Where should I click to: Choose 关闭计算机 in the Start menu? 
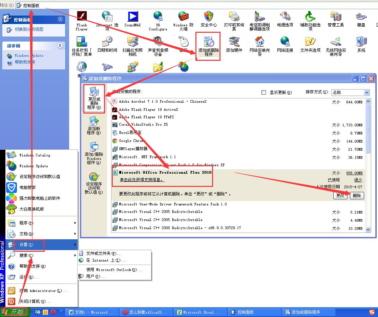point(41,301)
